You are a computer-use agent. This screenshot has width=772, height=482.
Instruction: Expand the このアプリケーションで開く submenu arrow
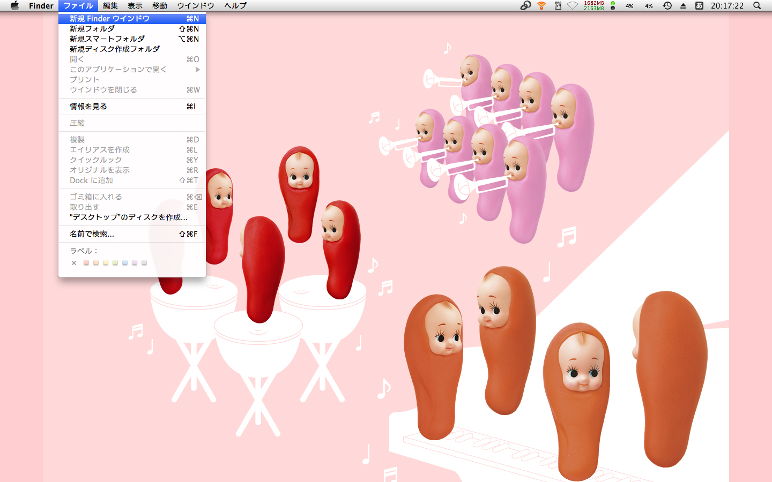click(x=198, y=69)
